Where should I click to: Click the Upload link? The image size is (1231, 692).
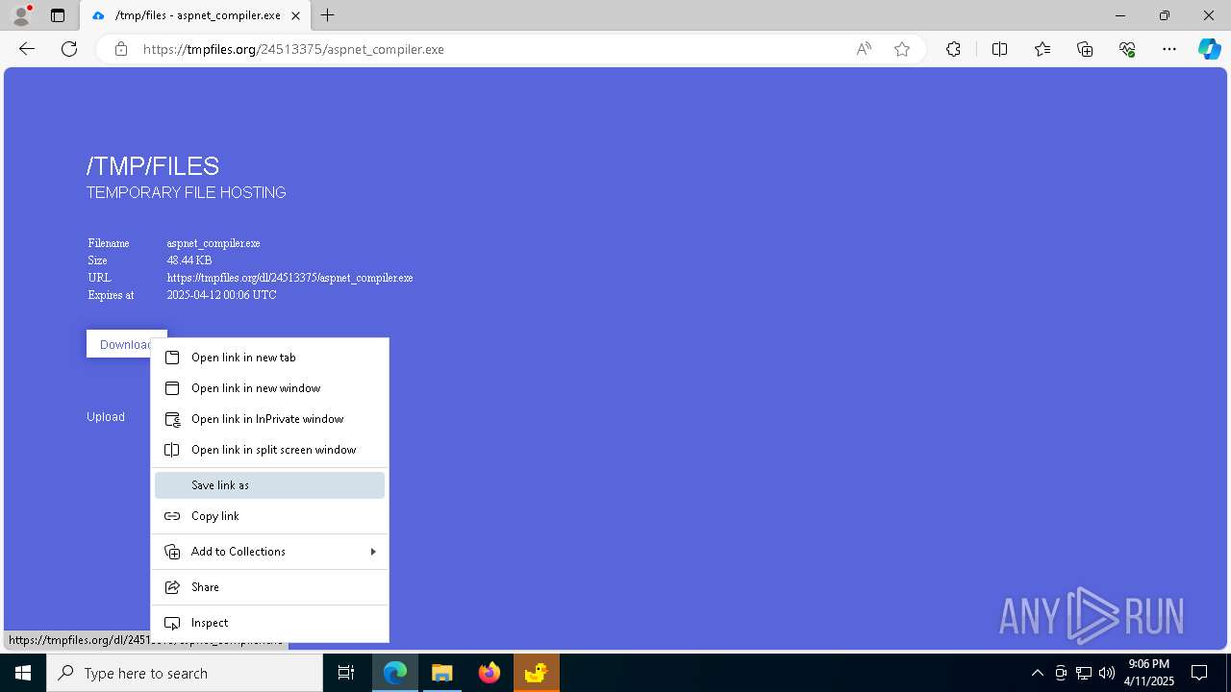(x=106, y=417)
